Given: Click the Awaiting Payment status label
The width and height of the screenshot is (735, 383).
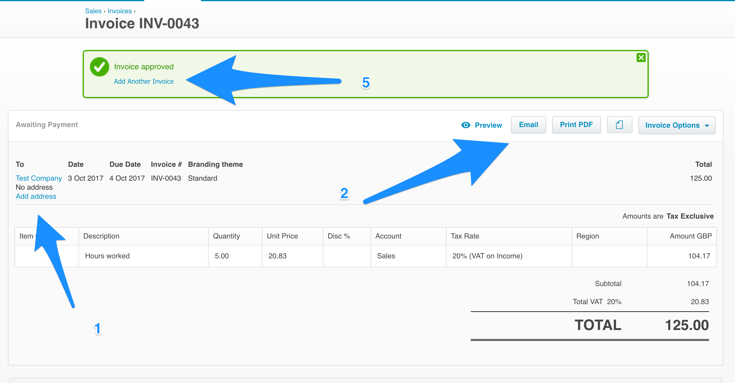Looking at the screenshot, I should pos(46,124).
